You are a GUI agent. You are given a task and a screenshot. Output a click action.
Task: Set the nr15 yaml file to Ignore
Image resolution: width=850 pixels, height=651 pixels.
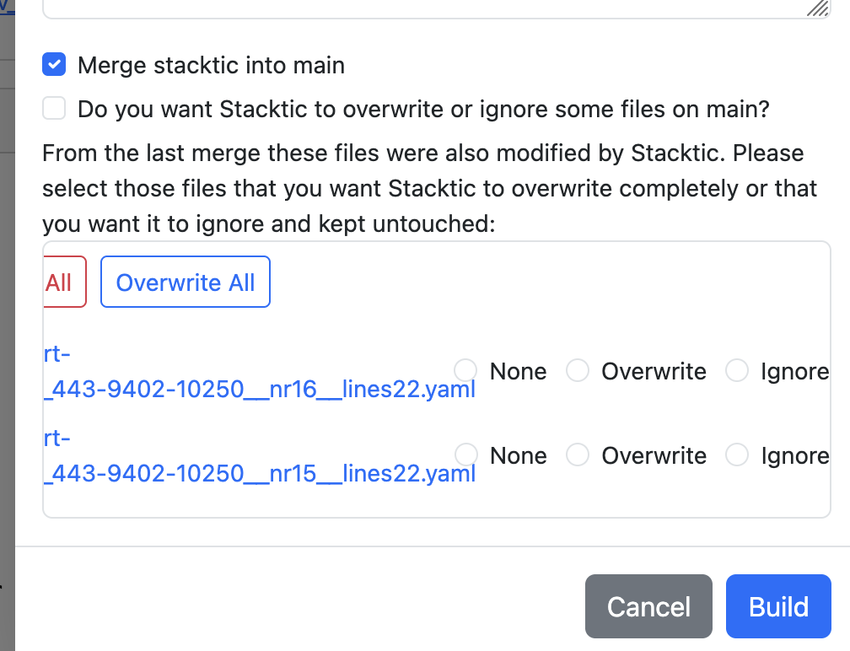point(737,455)
